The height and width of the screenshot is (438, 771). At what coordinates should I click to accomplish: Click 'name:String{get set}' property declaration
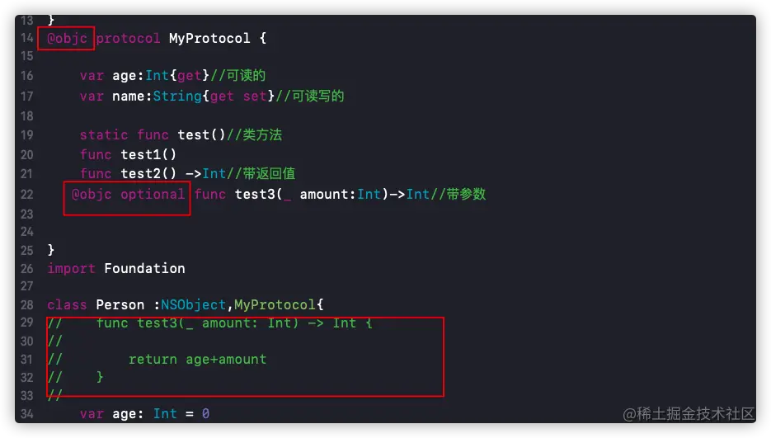click(193, 96)
